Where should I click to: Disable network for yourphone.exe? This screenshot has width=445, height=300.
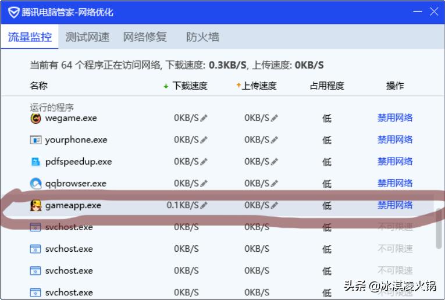click(395, 140)
